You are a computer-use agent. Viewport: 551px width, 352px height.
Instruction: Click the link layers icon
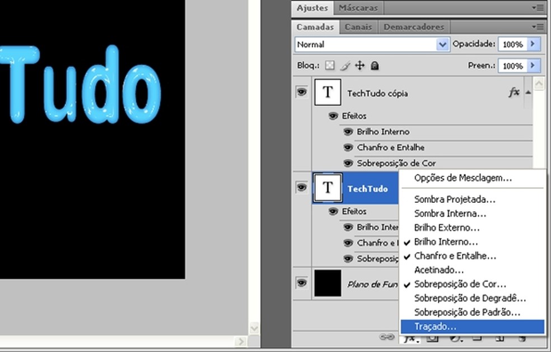(x=387, y=337)
